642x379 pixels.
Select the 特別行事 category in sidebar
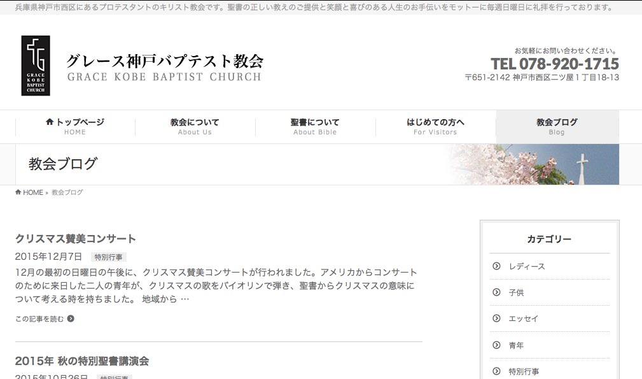pyautogui.click(x=524, y=371)
